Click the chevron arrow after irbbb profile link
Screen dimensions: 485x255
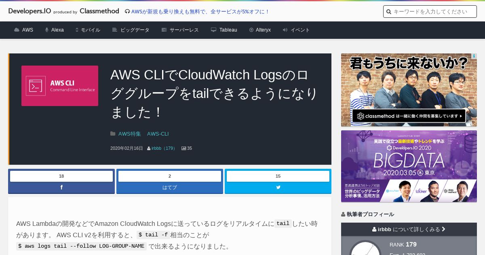[x=443, y=229]
